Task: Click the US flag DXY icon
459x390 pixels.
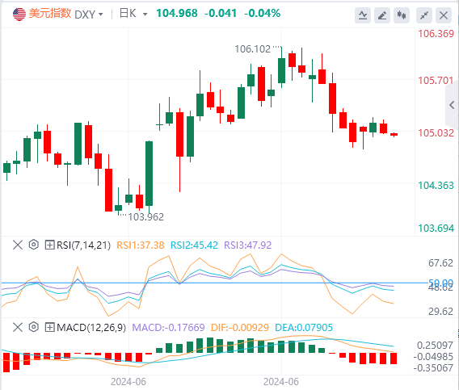Action: tap(19, 14)
